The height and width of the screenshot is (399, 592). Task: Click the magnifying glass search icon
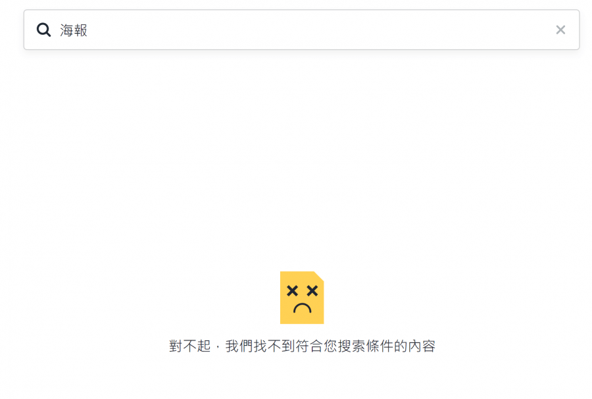click(x=43, y=30)
